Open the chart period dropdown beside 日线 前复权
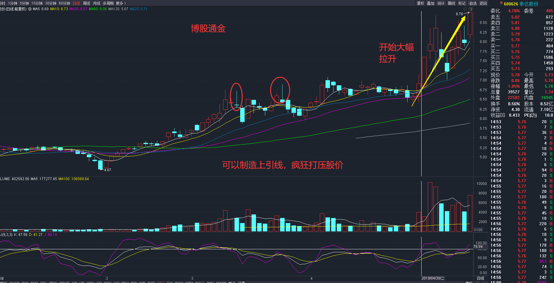 pos(30,9)
